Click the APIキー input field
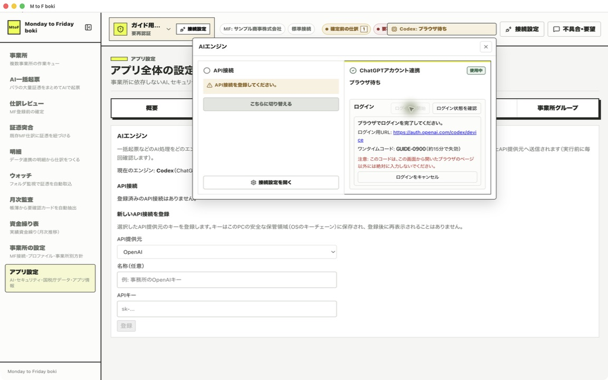 click(227, 309)
